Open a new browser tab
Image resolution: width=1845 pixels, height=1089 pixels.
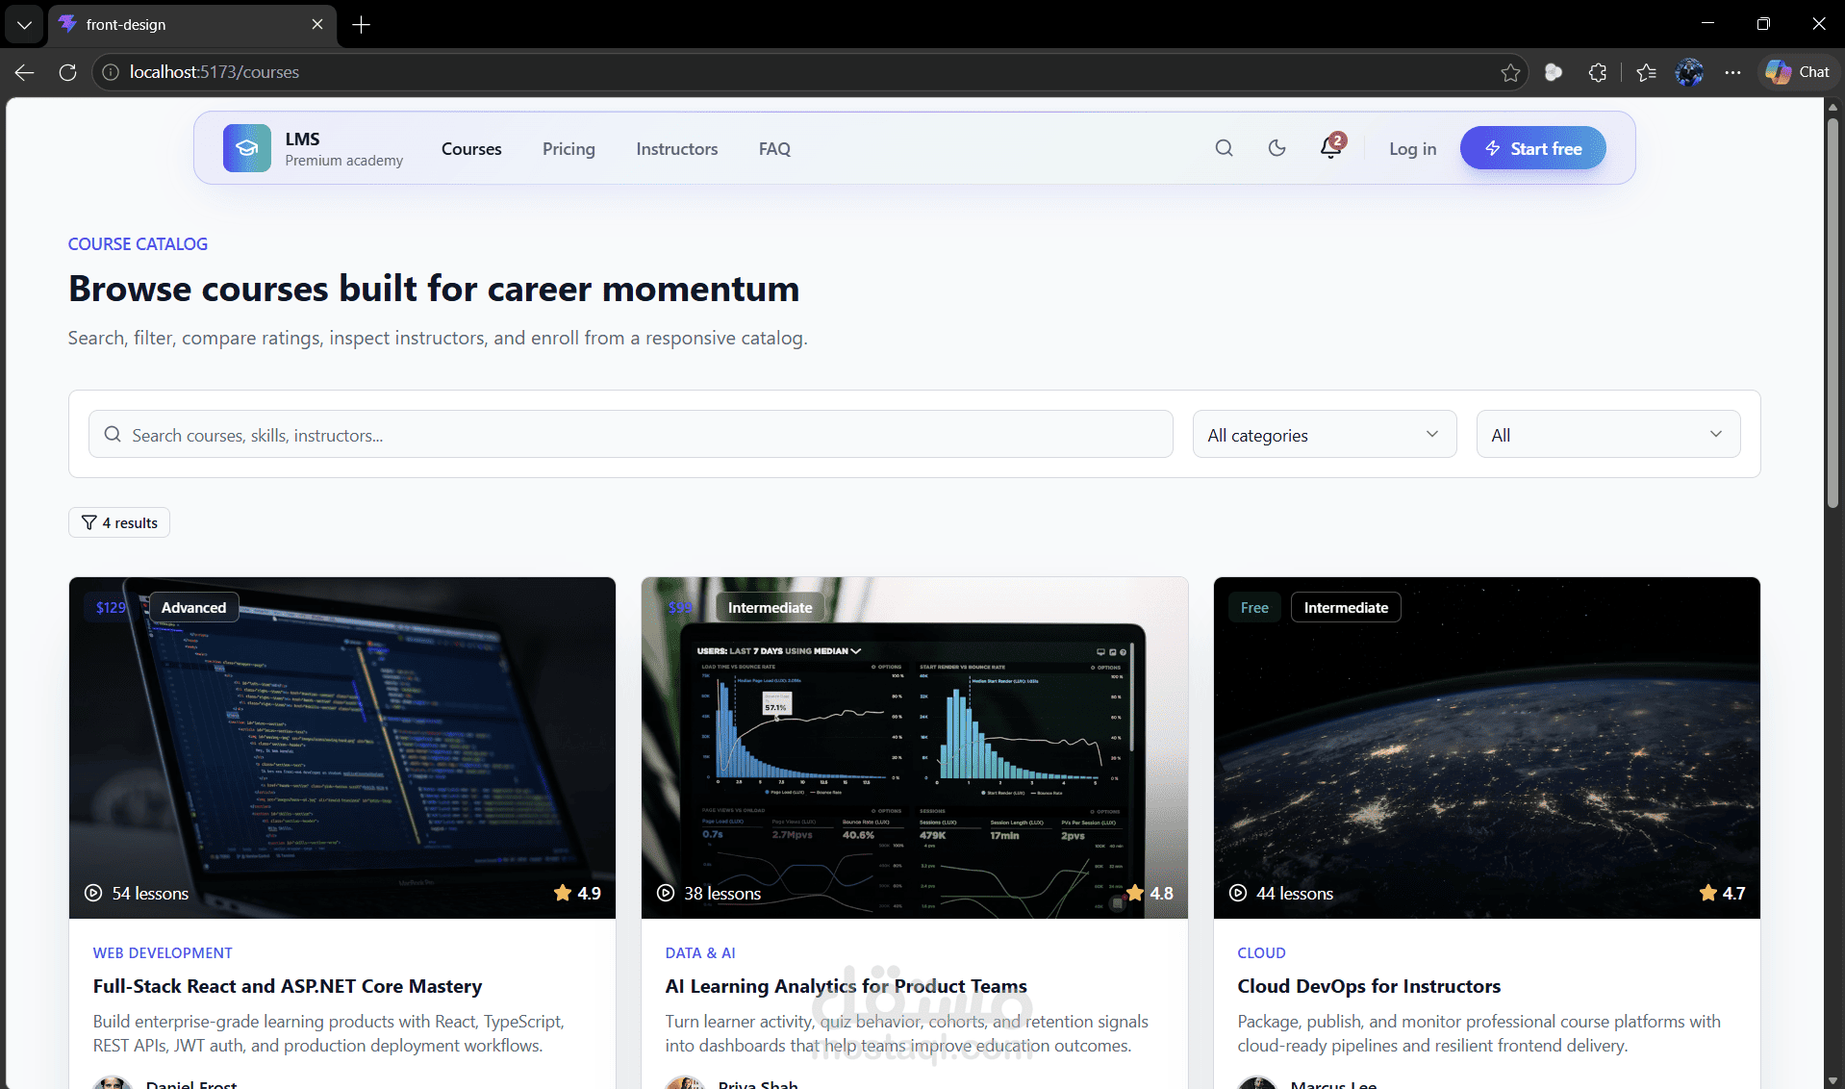[x=362, y=24]
